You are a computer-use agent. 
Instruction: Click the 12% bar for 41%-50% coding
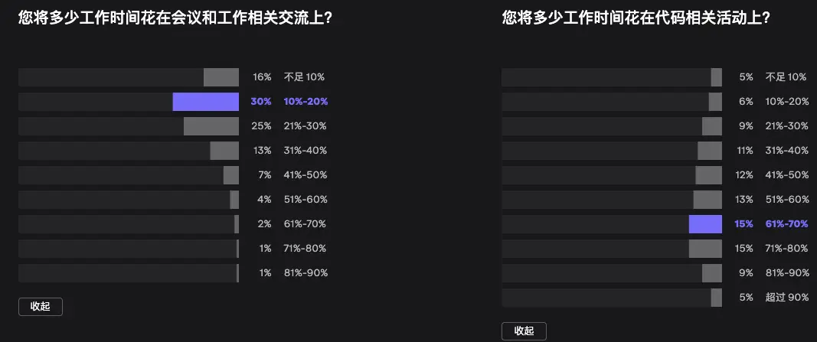709,175
